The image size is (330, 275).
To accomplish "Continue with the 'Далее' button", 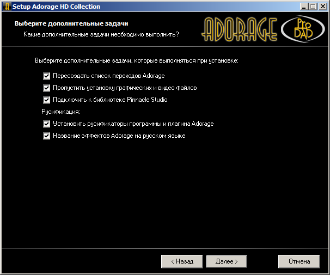I will (x=227, y=261).
